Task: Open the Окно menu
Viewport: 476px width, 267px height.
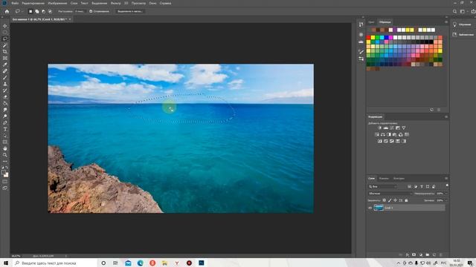Action: coord(152,3)
